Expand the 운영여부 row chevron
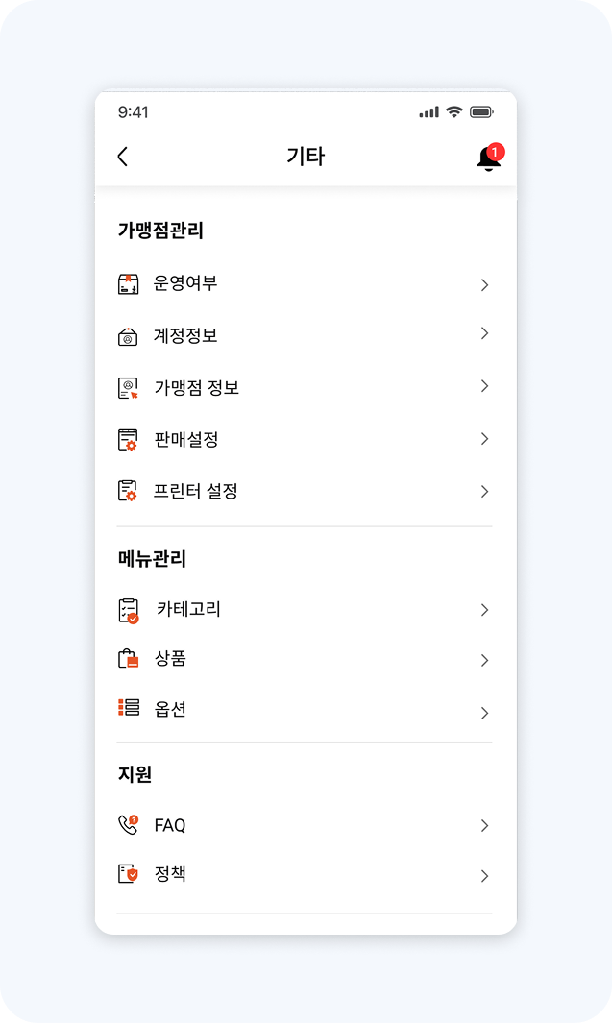The height and width of the screenshot is (1023, 612). pyautogui.click(x=484, y=284)
